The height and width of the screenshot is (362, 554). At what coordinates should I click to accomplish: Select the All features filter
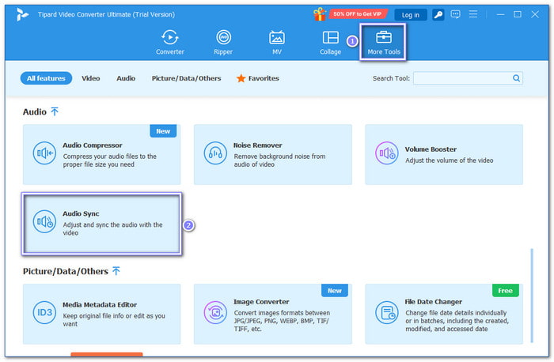coord(46,78)
